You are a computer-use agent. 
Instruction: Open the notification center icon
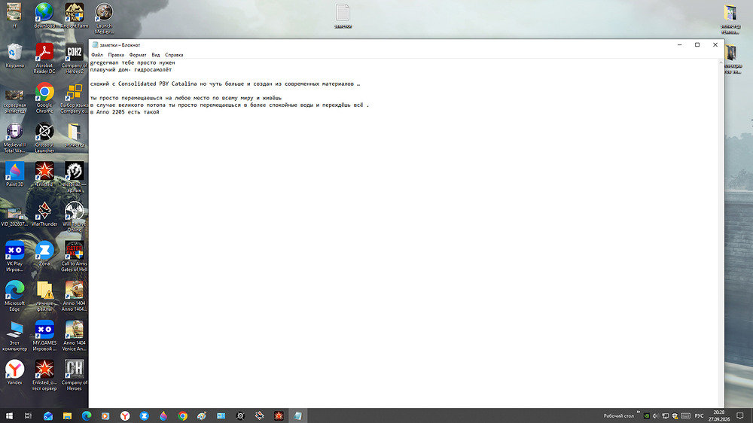click(740, 415)
